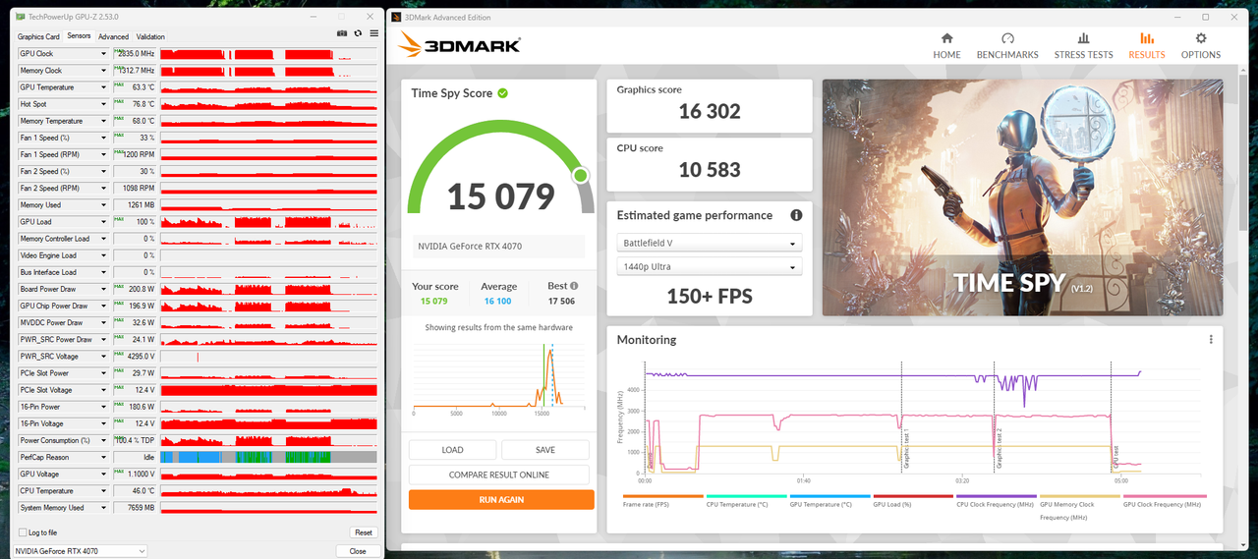This screenshot has height=559, width=1258.
Task: Toggle Frame rate (FPS) legend series
Action: [662, 500]
